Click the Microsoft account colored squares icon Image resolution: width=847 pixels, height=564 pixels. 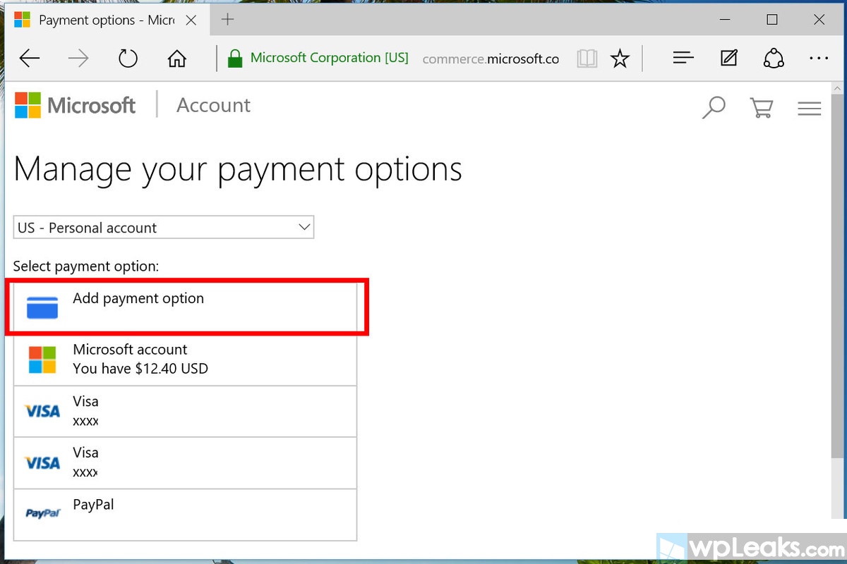coord(42,360)
